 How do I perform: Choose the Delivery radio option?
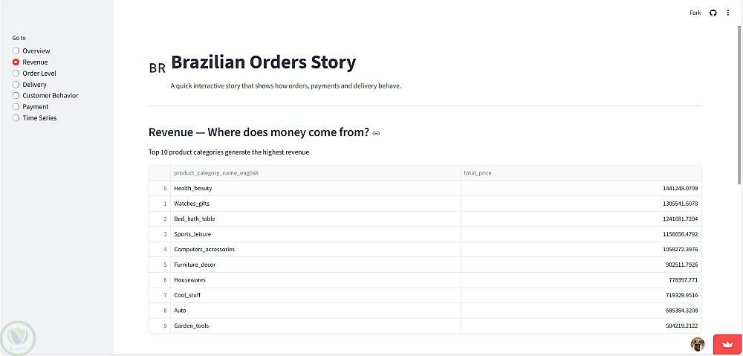click(x=16, y=85)
